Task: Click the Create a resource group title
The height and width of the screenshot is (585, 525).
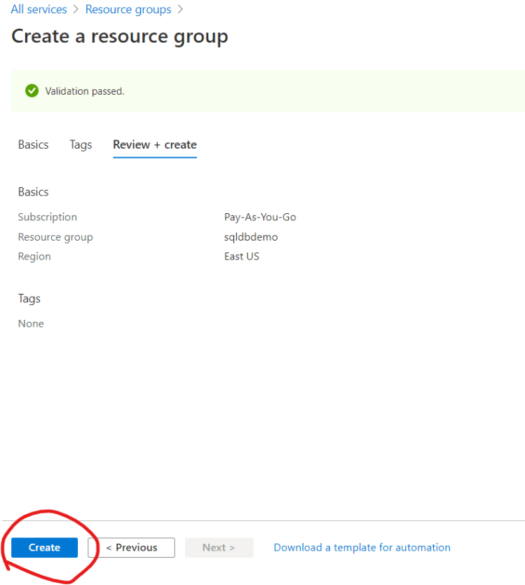Action: (x=120, y=36)
